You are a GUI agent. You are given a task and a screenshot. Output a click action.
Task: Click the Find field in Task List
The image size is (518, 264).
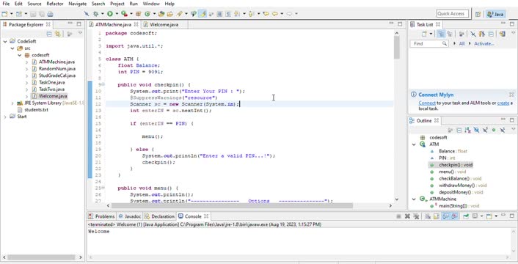click(428, 43)
